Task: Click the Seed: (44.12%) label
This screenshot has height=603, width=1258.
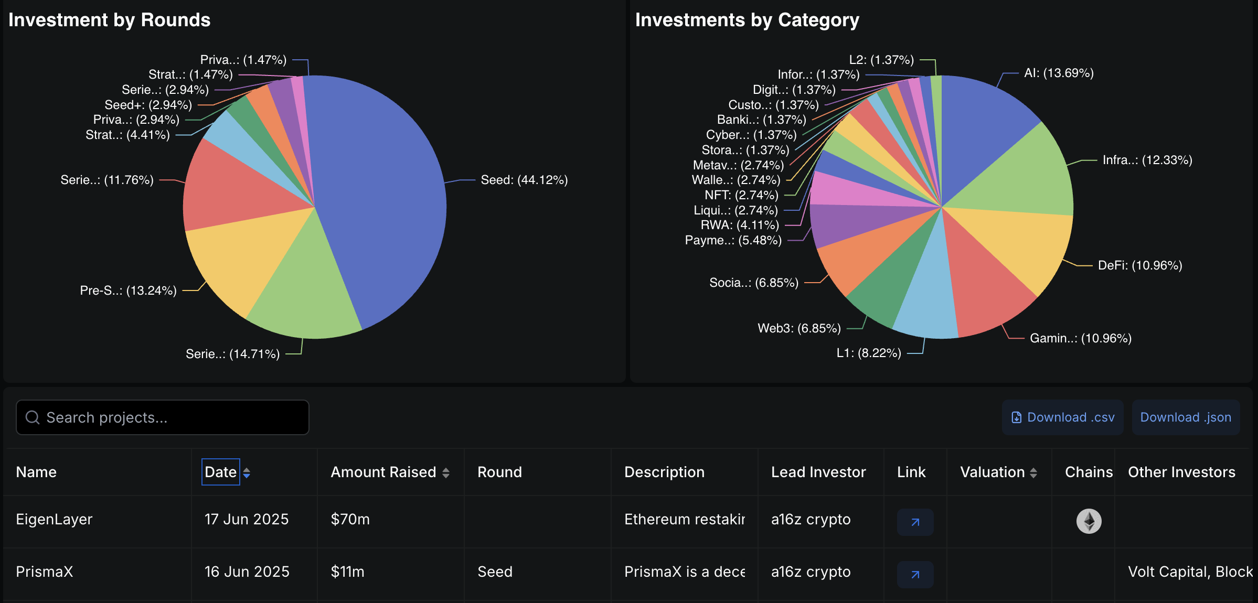Action: click(x=524, y=180)
